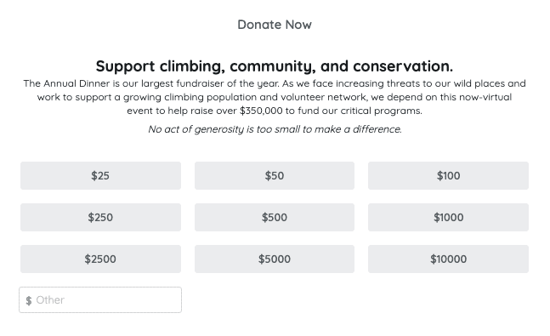Click 'conservation' in the bold headline

(403, 66)
